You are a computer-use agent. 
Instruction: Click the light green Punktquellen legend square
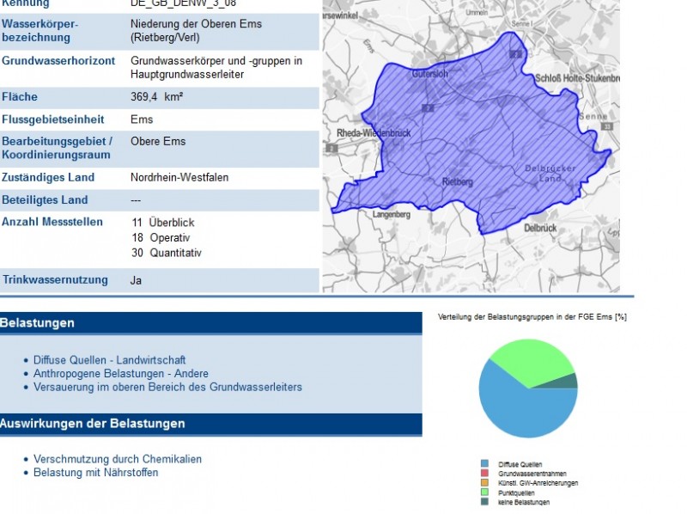[484, 493]
